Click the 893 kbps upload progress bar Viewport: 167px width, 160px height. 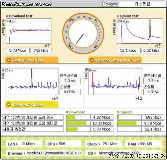click(x=129, y=117)
